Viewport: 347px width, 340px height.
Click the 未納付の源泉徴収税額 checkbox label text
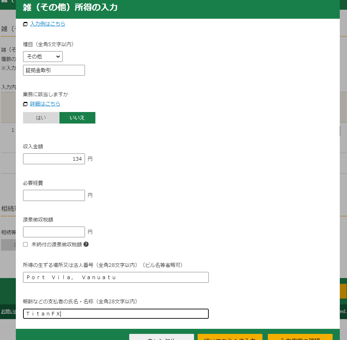(57, 244)
